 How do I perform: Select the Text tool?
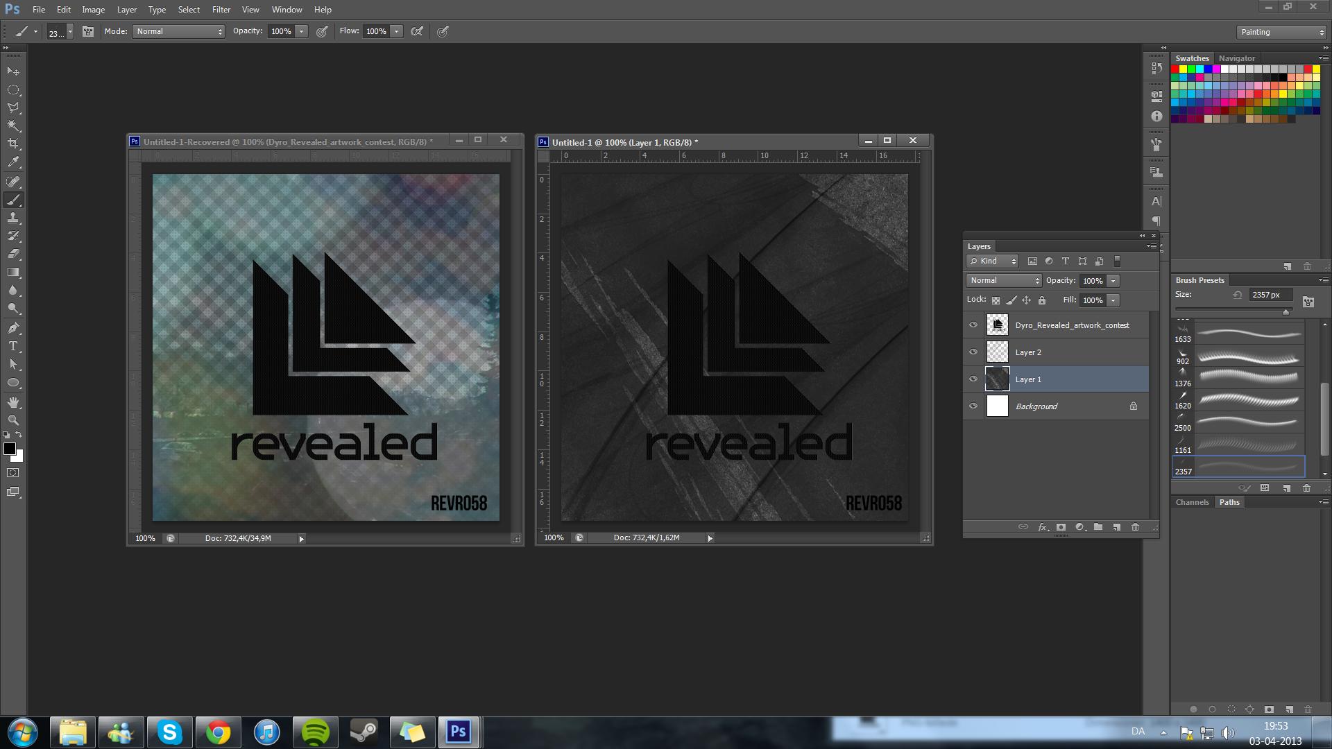point(12,347)
